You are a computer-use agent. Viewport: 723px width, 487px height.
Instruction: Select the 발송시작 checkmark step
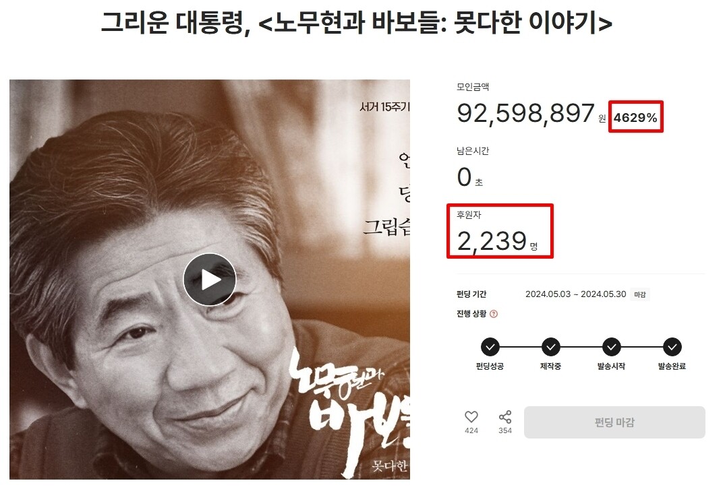tap(612, 347)
